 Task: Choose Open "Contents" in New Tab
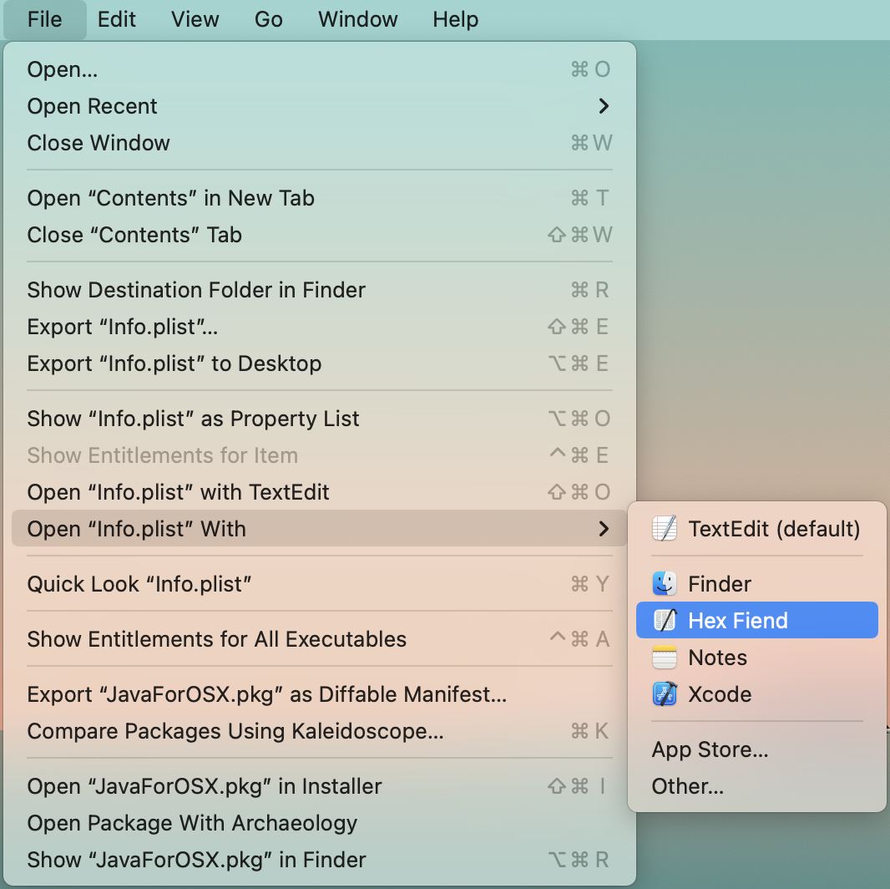[x=171, y=198]
